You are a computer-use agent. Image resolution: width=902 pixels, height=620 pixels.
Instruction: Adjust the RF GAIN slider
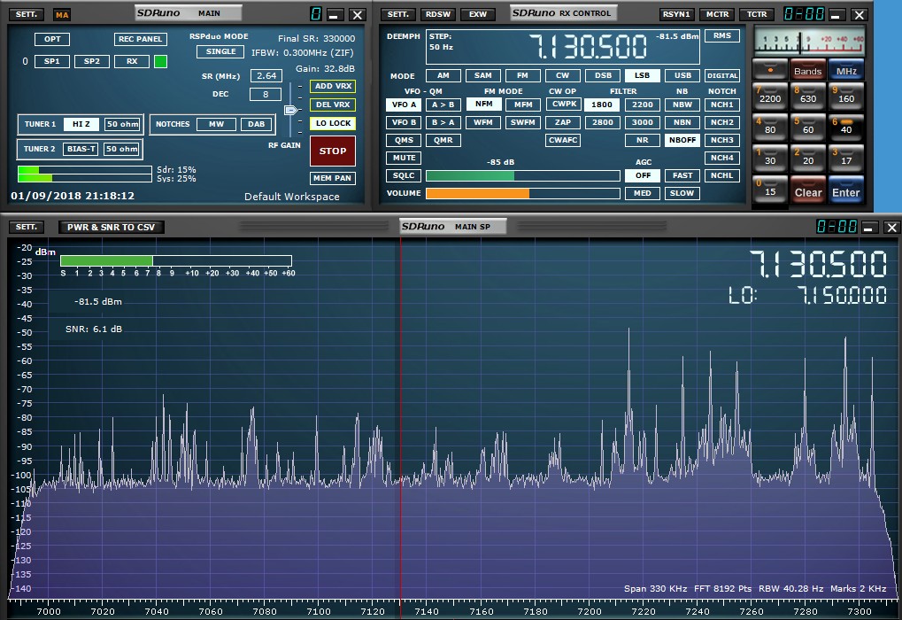tap(290, 109)
